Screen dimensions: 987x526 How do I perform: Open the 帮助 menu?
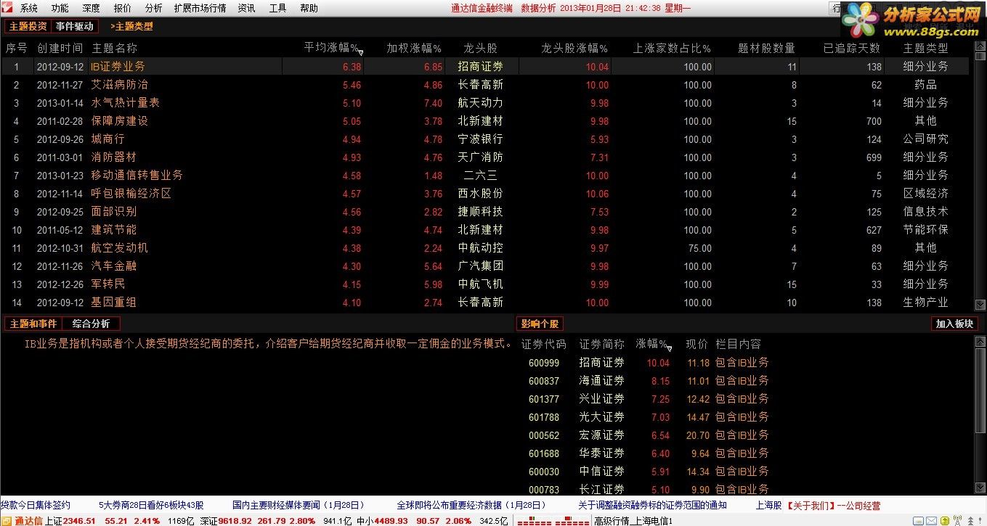point(309,9)
